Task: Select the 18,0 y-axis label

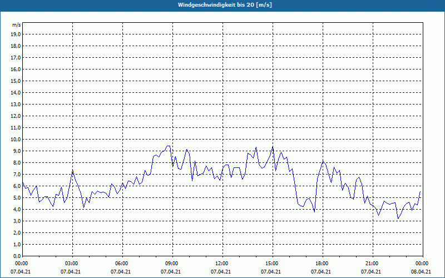Action: pos(16,46)
